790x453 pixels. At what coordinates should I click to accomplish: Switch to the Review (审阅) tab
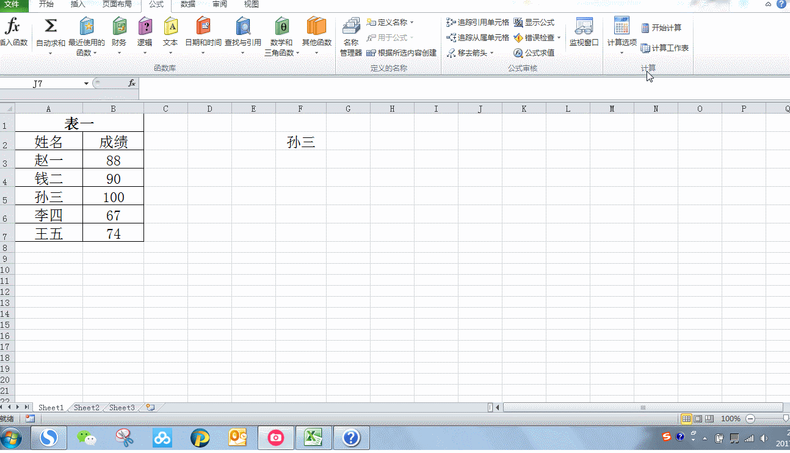click(x=220, y=4)
